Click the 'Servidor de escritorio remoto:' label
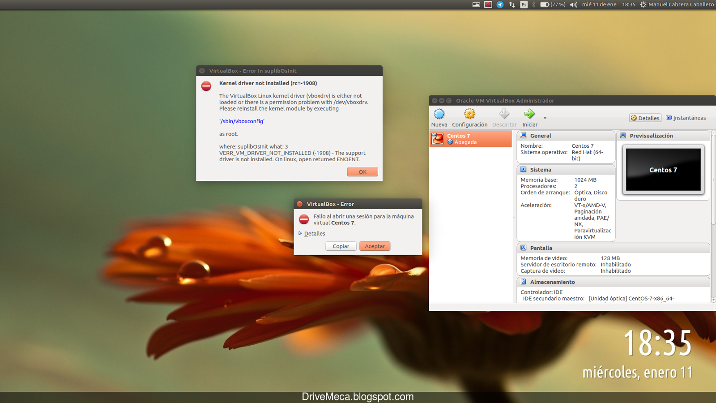This screenshot has width=716, height=403. coord(558,265)
